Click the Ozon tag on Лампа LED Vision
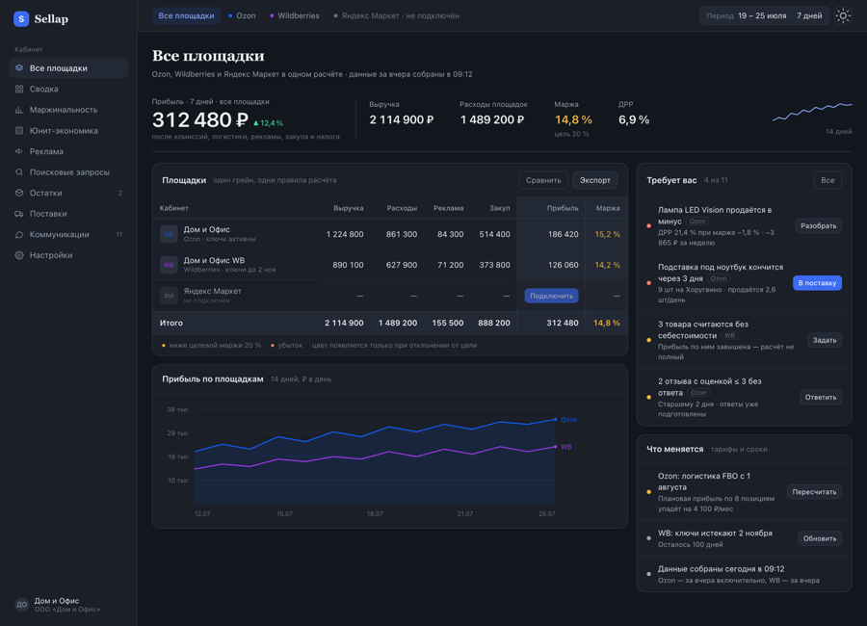Viewport: 867px width, 626px height. (x=697, y=222)
